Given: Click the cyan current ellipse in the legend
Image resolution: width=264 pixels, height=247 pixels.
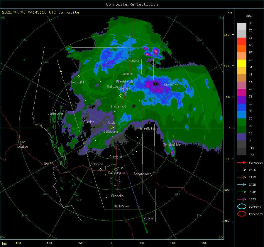Looking at the screenshot, I should point(242,206).
